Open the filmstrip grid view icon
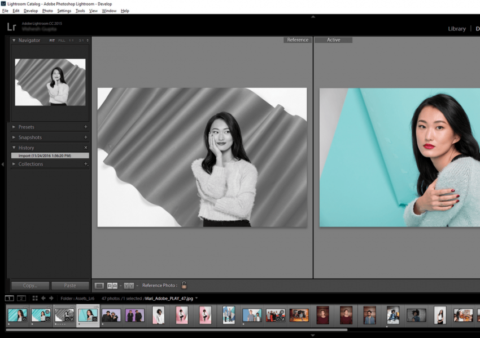This screenshot has height=338, width=480. [x=35, y=298]
